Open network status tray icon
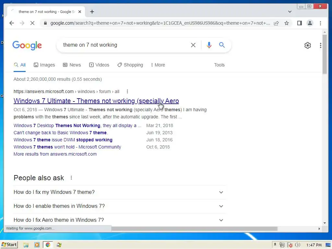This screenshot has width=332, height=249. point(282,245)
